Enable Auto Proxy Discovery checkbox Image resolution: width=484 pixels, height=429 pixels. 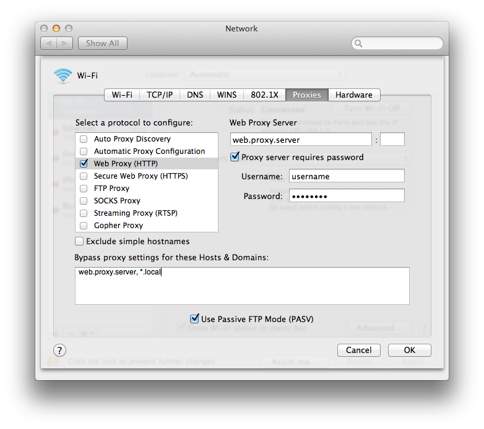tap(84, 139)
